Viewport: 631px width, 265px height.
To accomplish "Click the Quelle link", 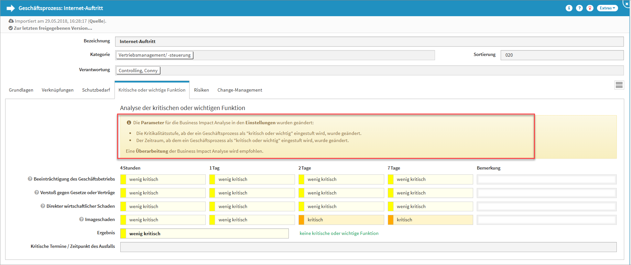I will (97, 21).
